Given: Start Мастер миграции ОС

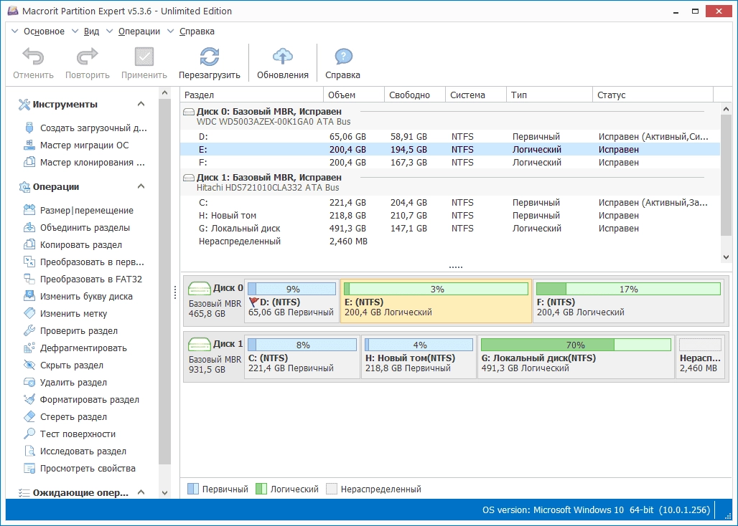Looking at the screenshot, I should [x=76, y=145].
